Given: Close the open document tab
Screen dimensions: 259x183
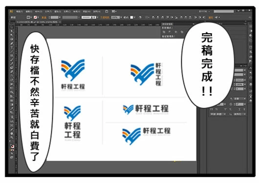Looking at the screenshot, I should [x=60, y=22].
